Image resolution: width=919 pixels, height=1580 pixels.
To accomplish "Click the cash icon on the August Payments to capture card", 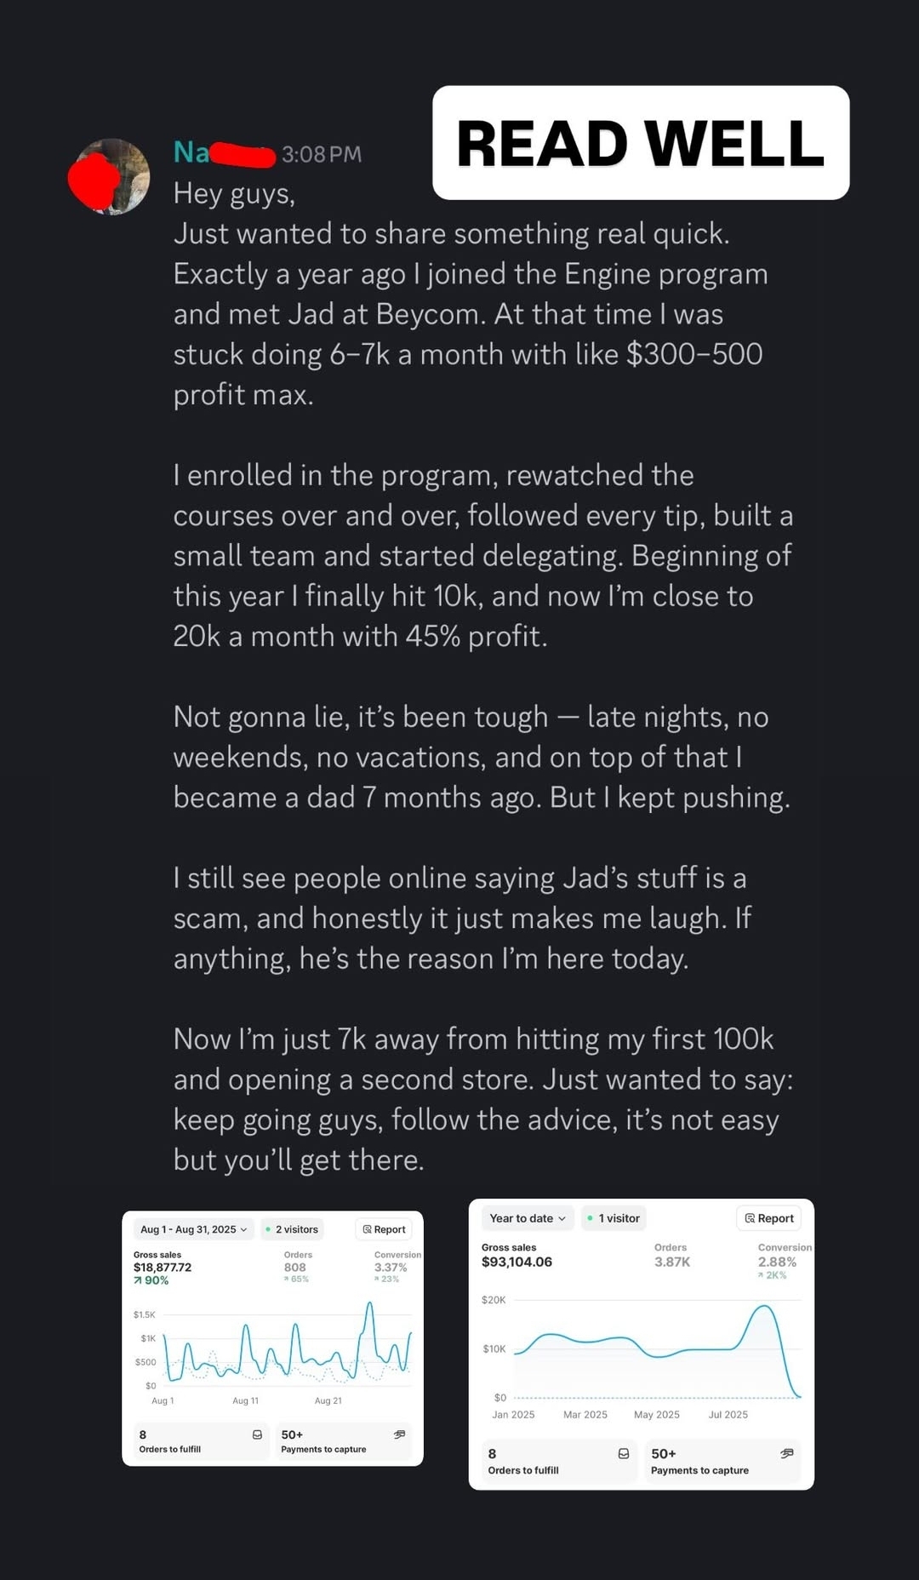I will tap(399, 1434).
